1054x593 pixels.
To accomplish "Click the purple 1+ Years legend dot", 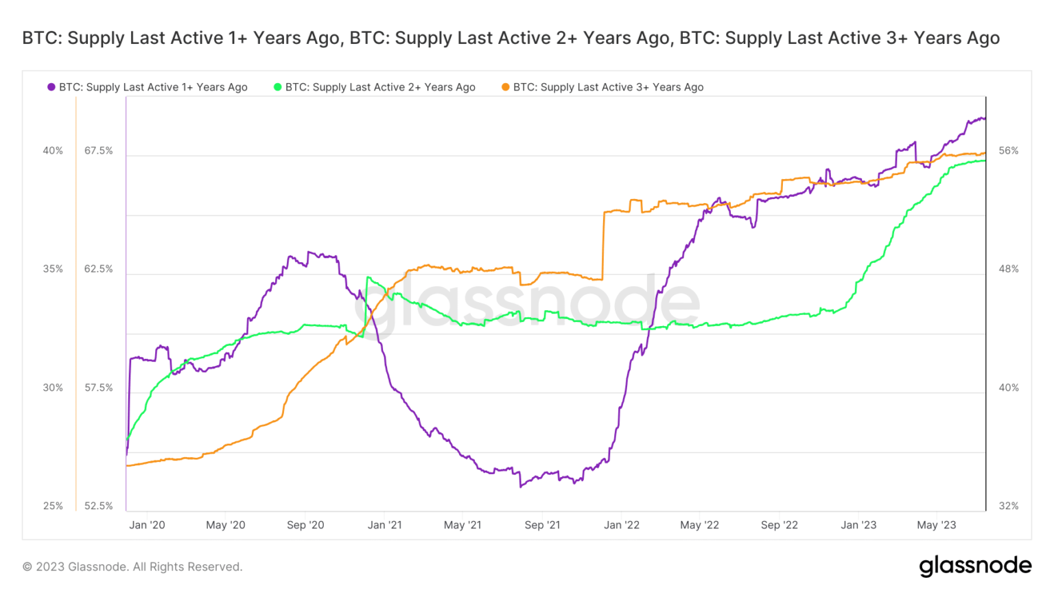I will click(51, 87).
